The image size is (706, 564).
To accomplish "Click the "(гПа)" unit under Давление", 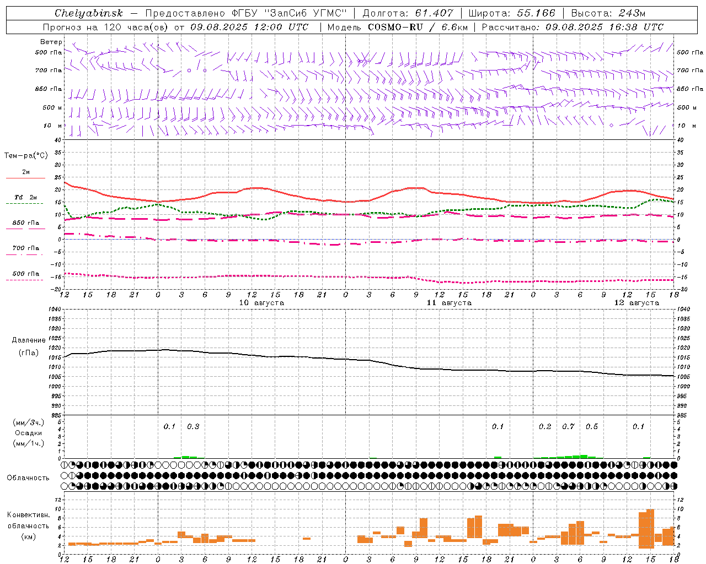I will [x=29, y=352].
